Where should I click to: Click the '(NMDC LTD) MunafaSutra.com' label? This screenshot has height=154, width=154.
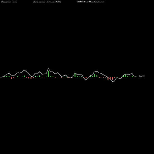tap(91, 2)
